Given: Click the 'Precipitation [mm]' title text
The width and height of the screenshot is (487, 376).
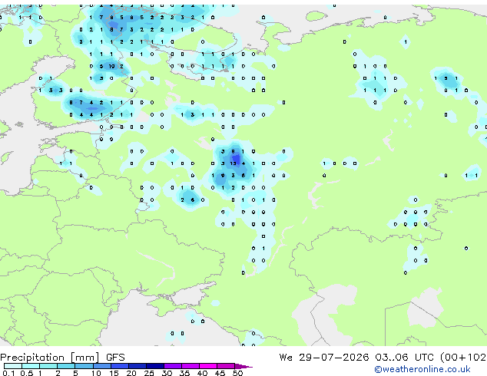Looking at the screenshot, I should point(49,358).
